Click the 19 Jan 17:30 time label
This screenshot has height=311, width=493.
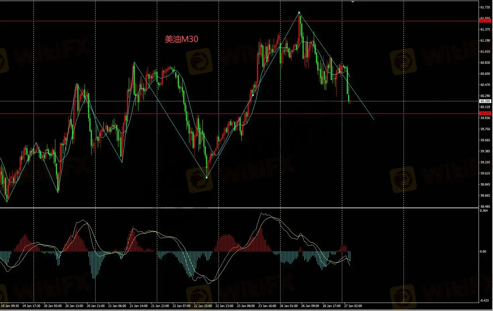[x=32, y=306]
